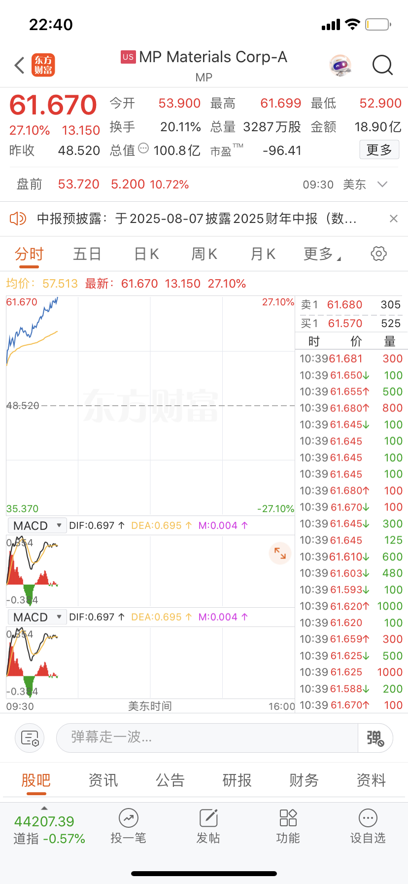
Task: Tap the 设自选 ellipsis icon
Action: [x=368, y=818]
